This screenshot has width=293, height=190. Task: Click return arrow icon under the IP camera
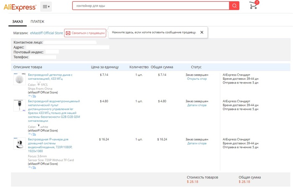(30, 168)
